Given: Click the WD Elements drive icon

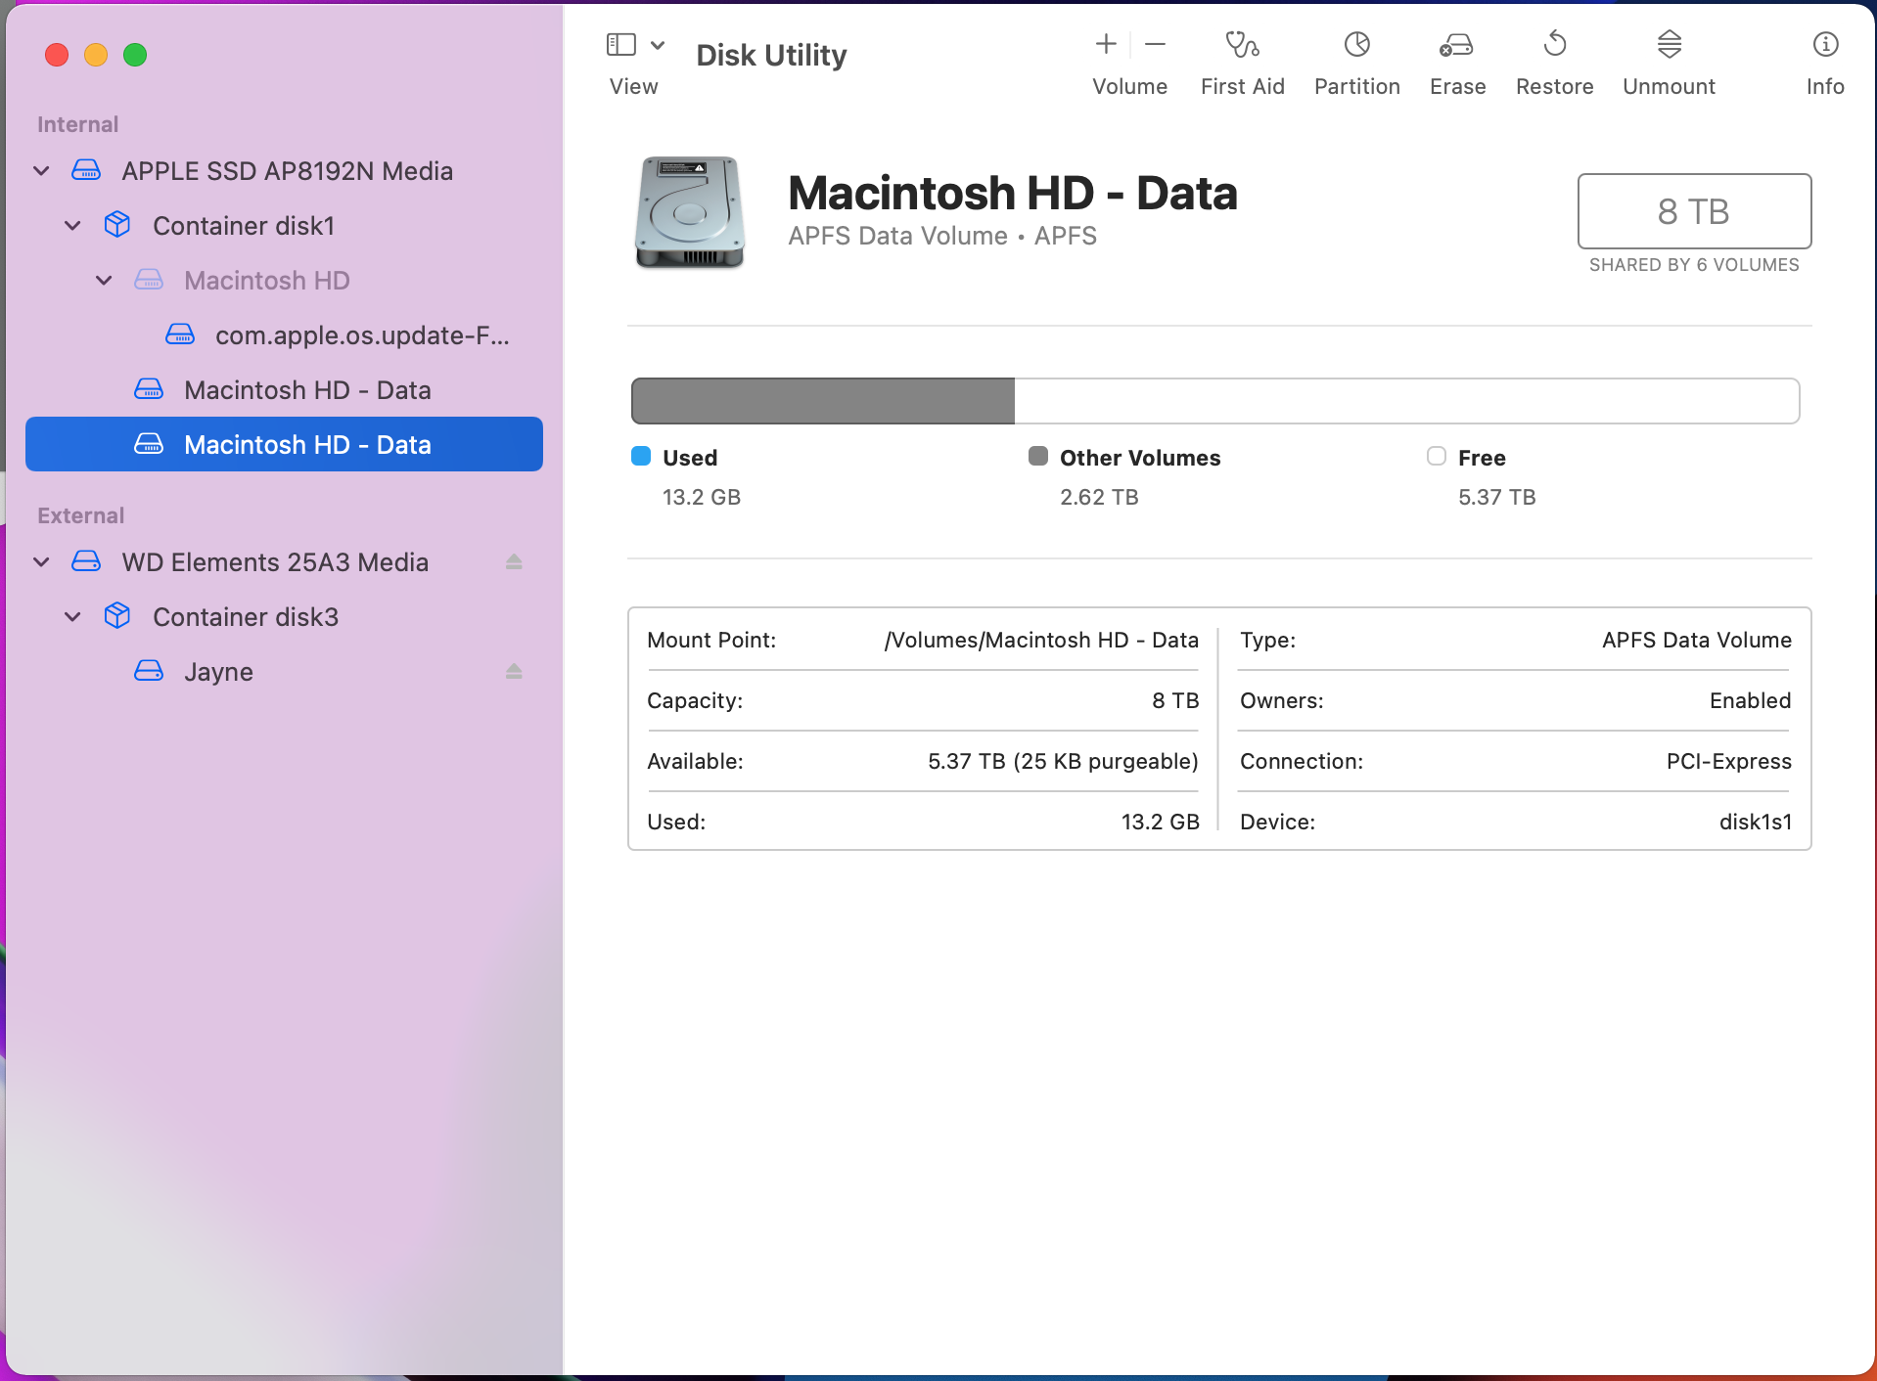Looking at the screenshot, I should point(86,561).
